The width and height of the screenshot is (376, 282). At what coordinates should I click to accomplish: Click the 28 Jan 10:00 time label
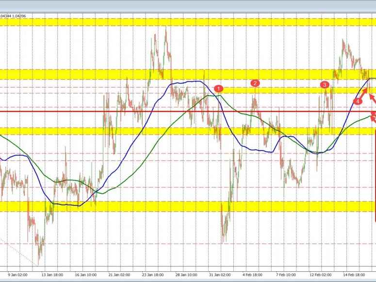click(x=186, y=275)
